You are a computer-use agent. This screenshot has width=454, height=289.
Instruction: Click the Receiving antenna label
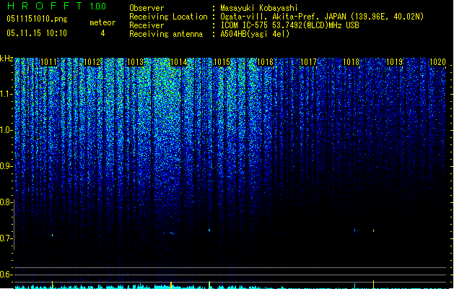[166, 34]
